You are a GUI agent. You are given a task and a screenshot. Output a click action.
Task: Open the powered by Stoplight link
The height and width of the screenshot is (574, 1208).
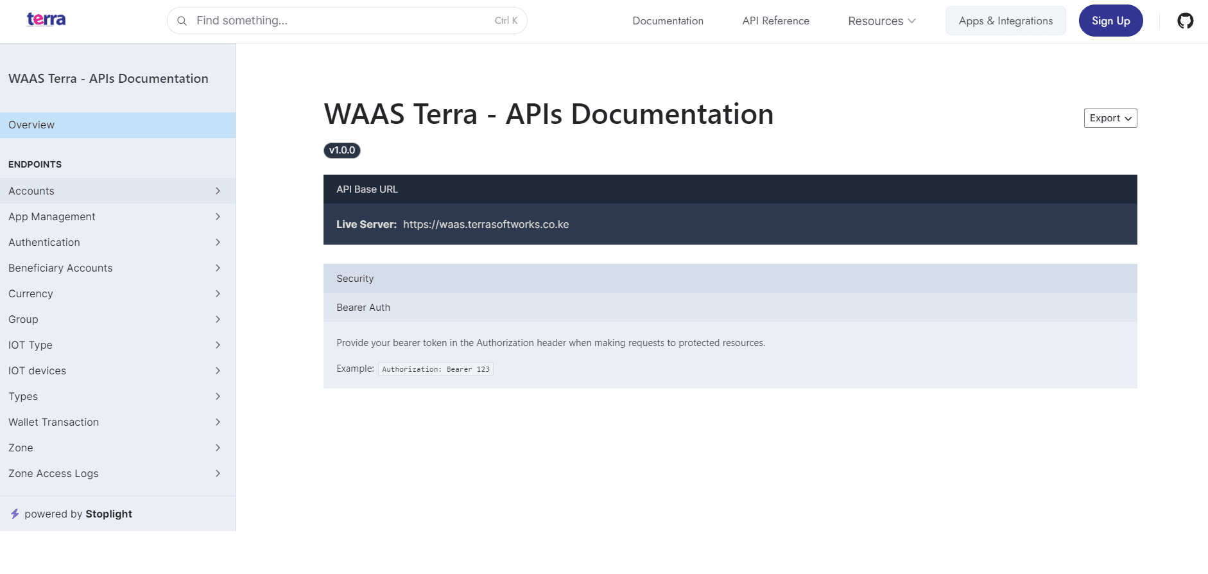coord(78,514)
